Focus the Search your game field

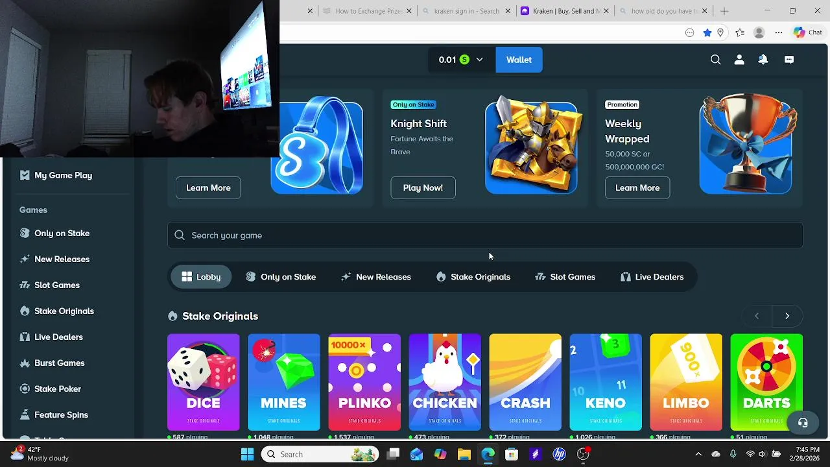[485, 235]
